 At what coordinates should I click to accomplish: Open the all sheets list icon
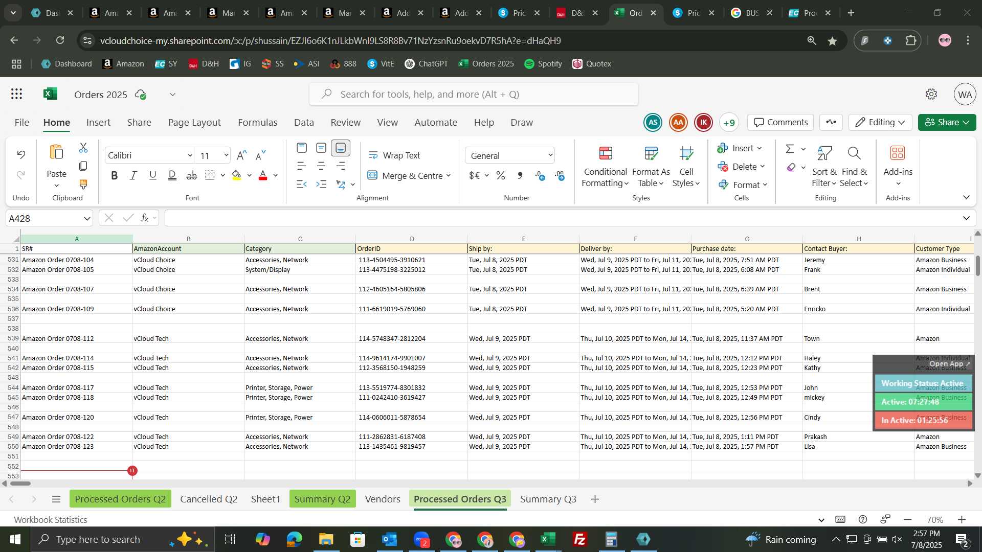pyautogui.click(x=56, y=499)
